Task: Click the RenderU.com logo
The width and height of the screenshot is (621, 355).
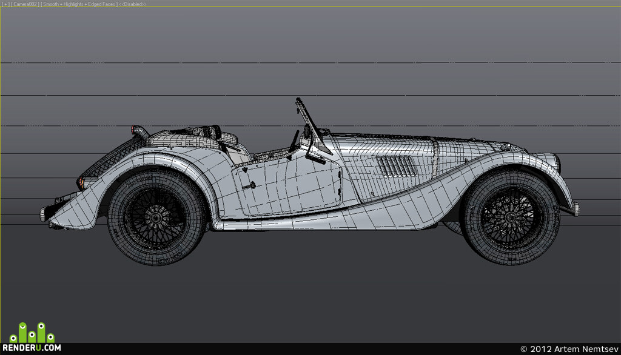Action: (x=32, y=337)
